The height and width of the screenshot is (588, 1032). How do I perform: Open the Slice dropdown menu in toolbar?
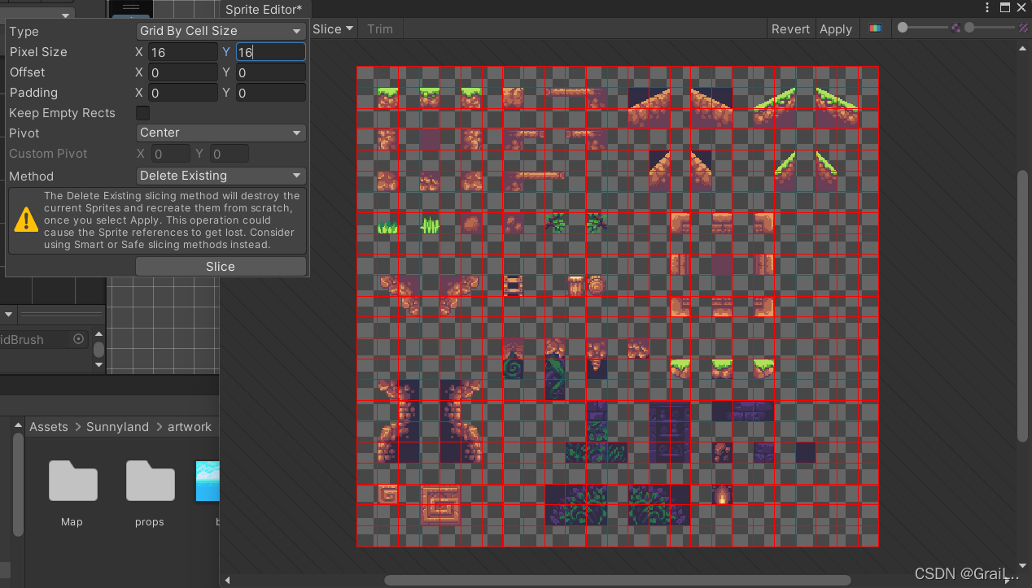(x=334, y=28)
